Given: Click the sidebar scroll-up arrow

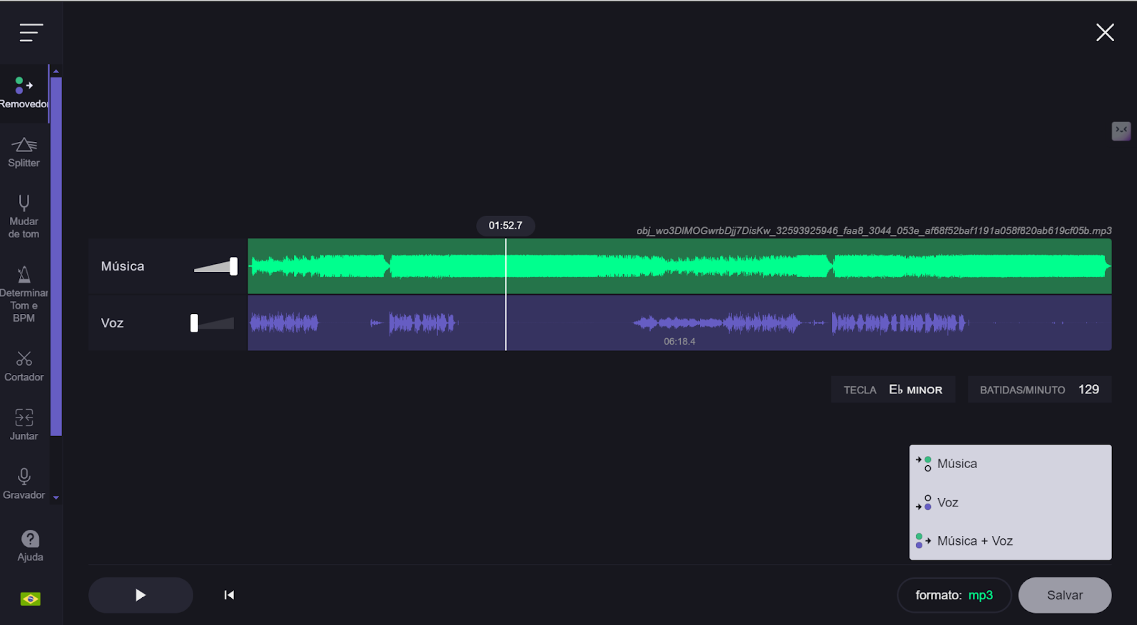Looking at the screenshot, I should pyautogui.click(x=56, y=72).
